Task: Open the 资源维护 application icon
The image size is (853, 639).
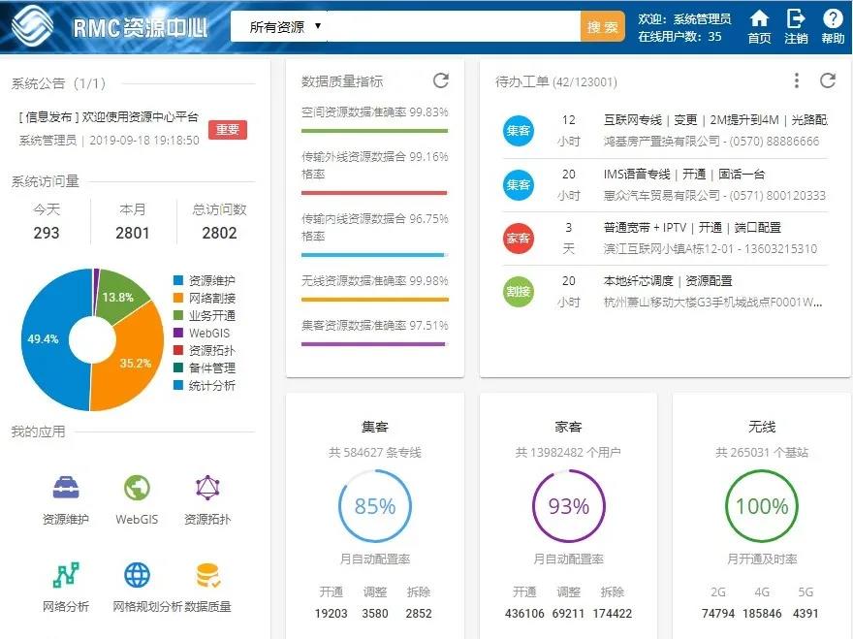Action: (65, 488)
